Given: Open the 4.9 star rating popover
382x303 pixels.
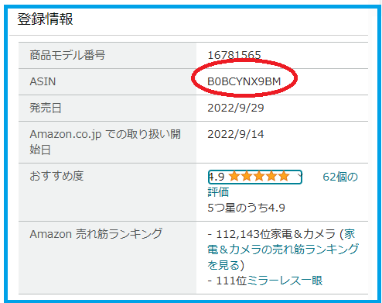Looking at the screenshot, I should click(254, 177).
